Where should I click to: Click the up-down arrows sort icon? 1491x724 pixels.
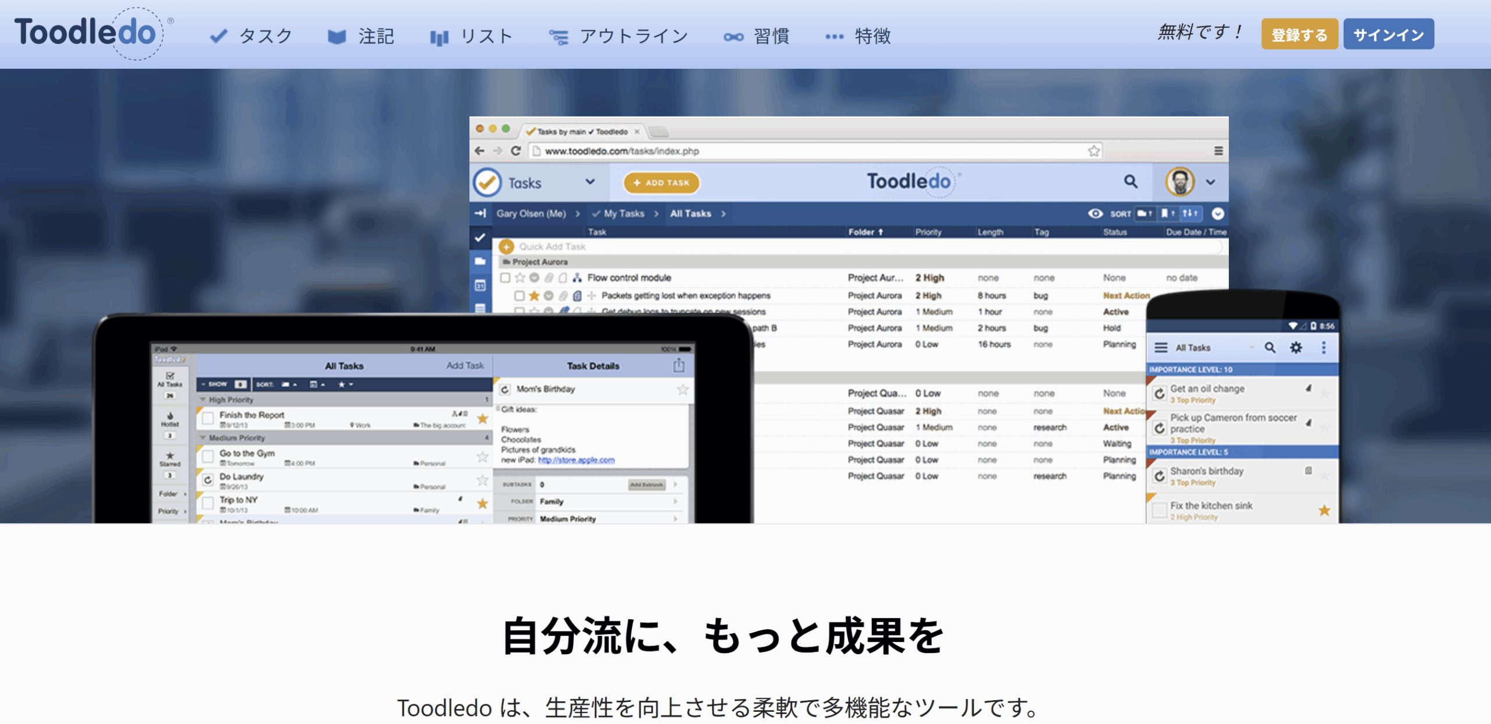(x=1190, y=213)
